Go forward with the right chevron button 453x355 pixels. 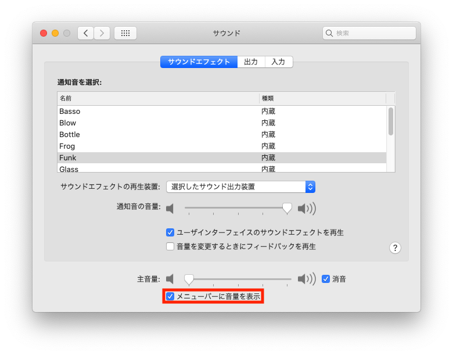pos(102,33)
